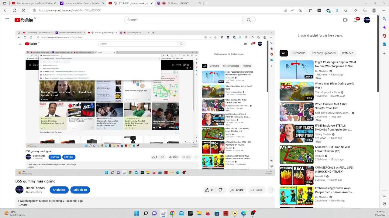Viewport: 389px width, 218px height.
Task: Add a sidebar app with plus icon
Action: pyautogui.click(x=384, y=53)
